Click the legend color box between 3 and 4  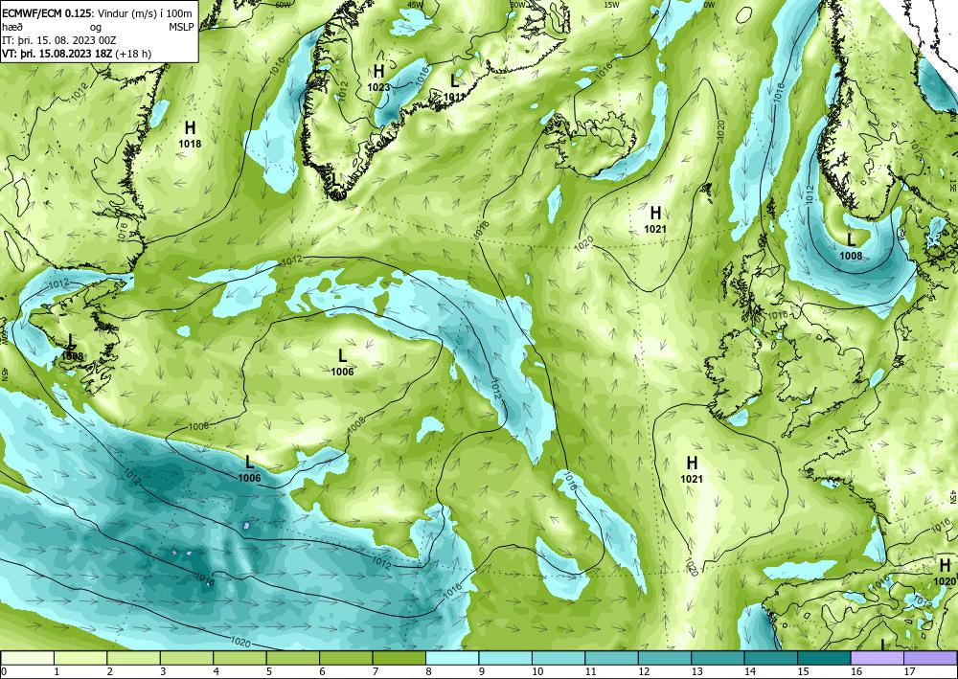point(187,658)
